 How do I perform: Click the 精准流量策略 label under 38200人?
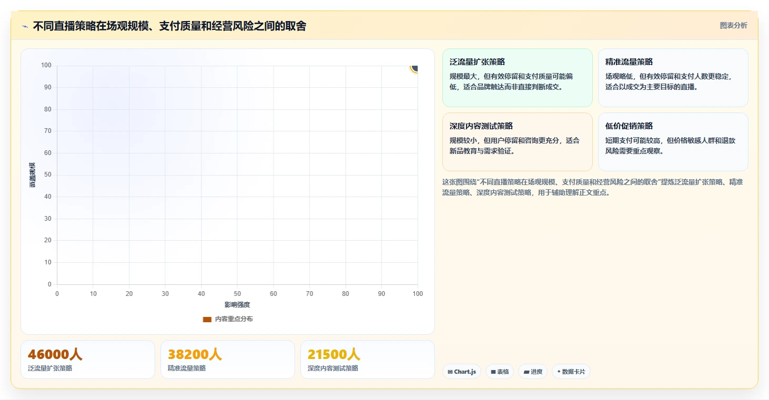tap(187, 368)
